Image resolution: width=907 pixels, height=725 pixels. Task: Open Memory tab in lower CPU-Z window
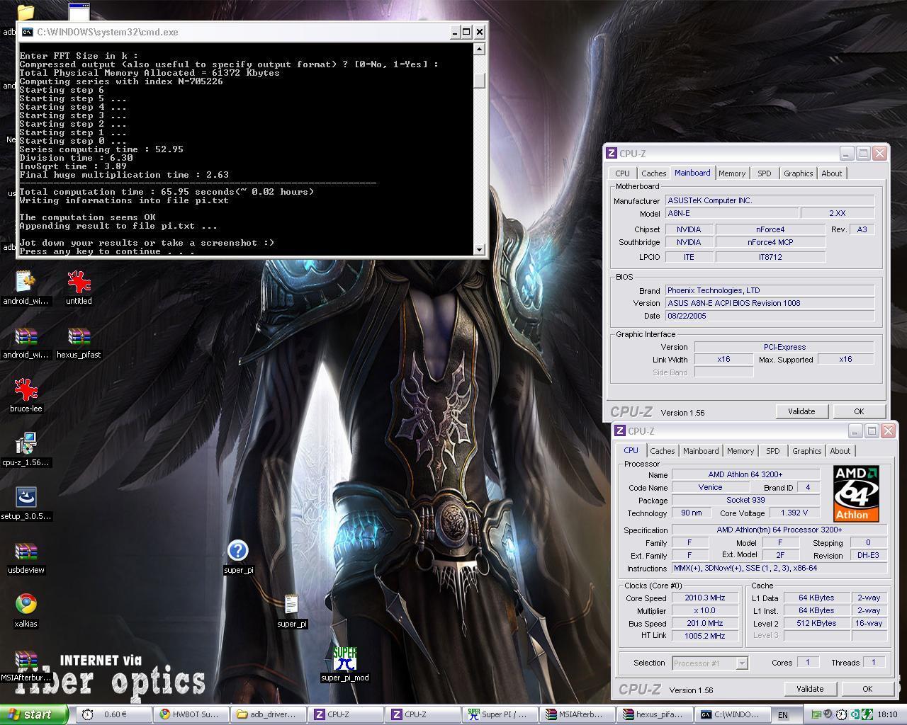740,451
